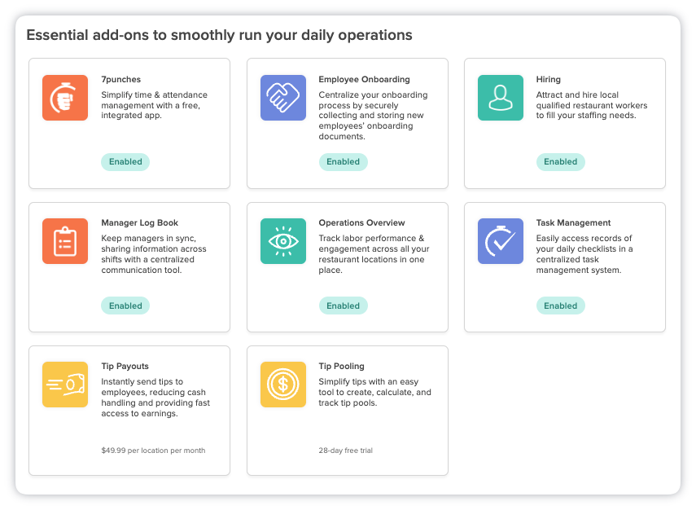Click the Employee Onboarding handshake icon
Viewport: 696px width, 510px height.
pyautogui.click(x=283, y=98)
